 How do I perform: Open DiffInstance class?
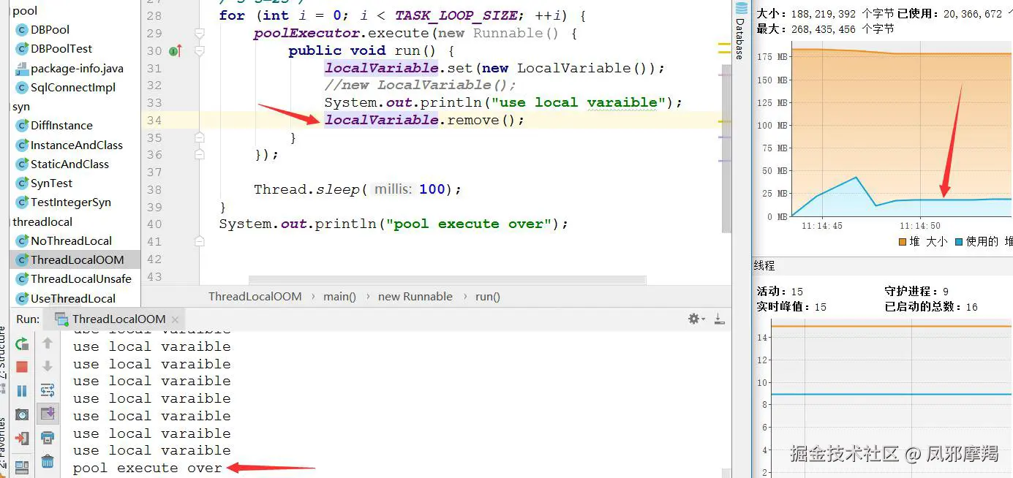tap(61, 126)
